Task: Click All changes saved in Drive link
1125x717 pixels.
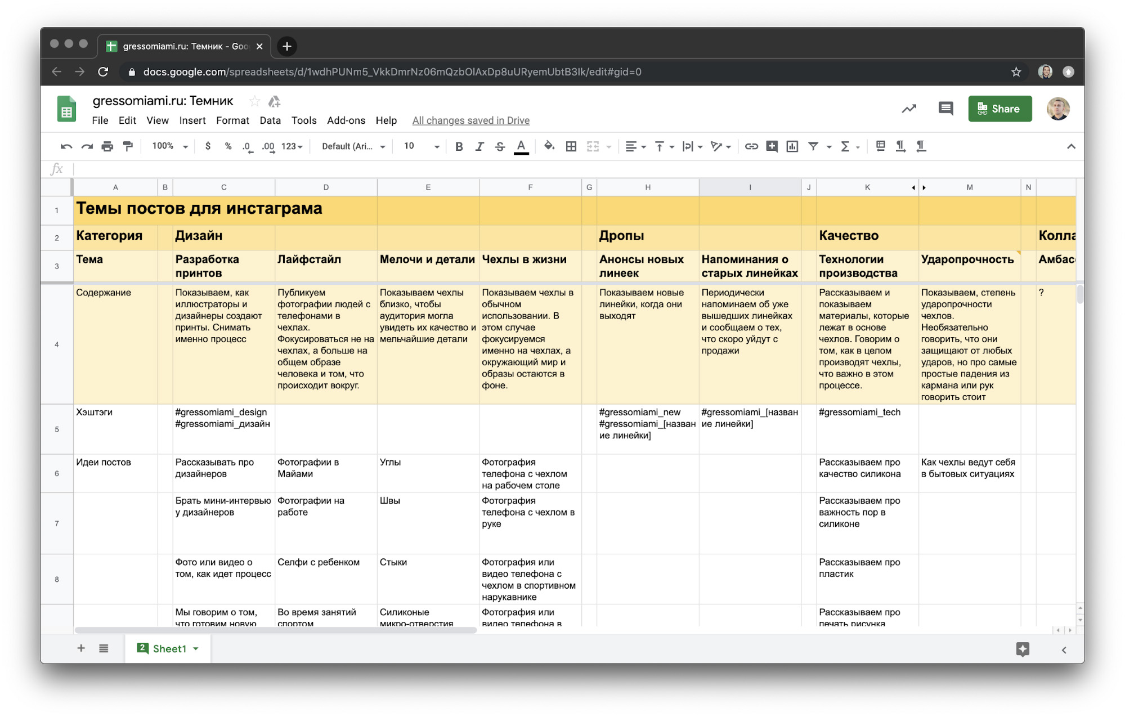Action: click(x=471, y=120)
